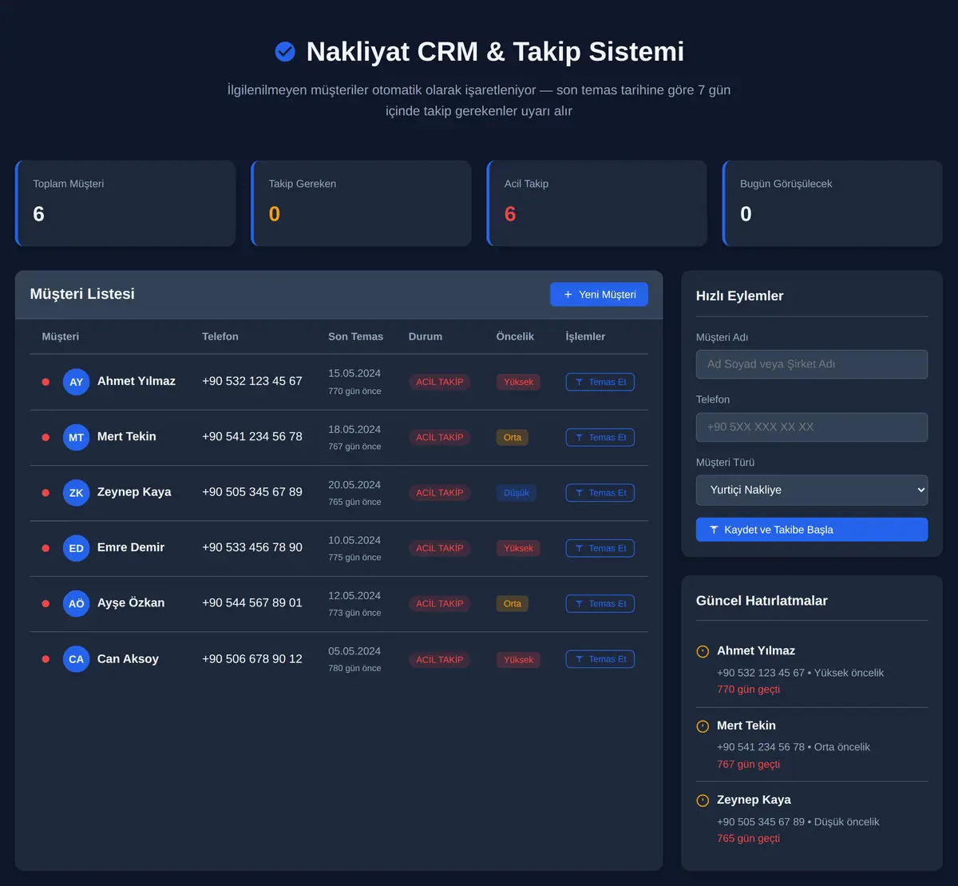This screenshot has width=958, height=886.
Task: Click the ZK avatar for Zeynep Kaya
Action: 76,493
